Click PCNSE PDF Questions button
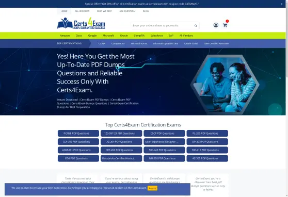 click(78, 133)
